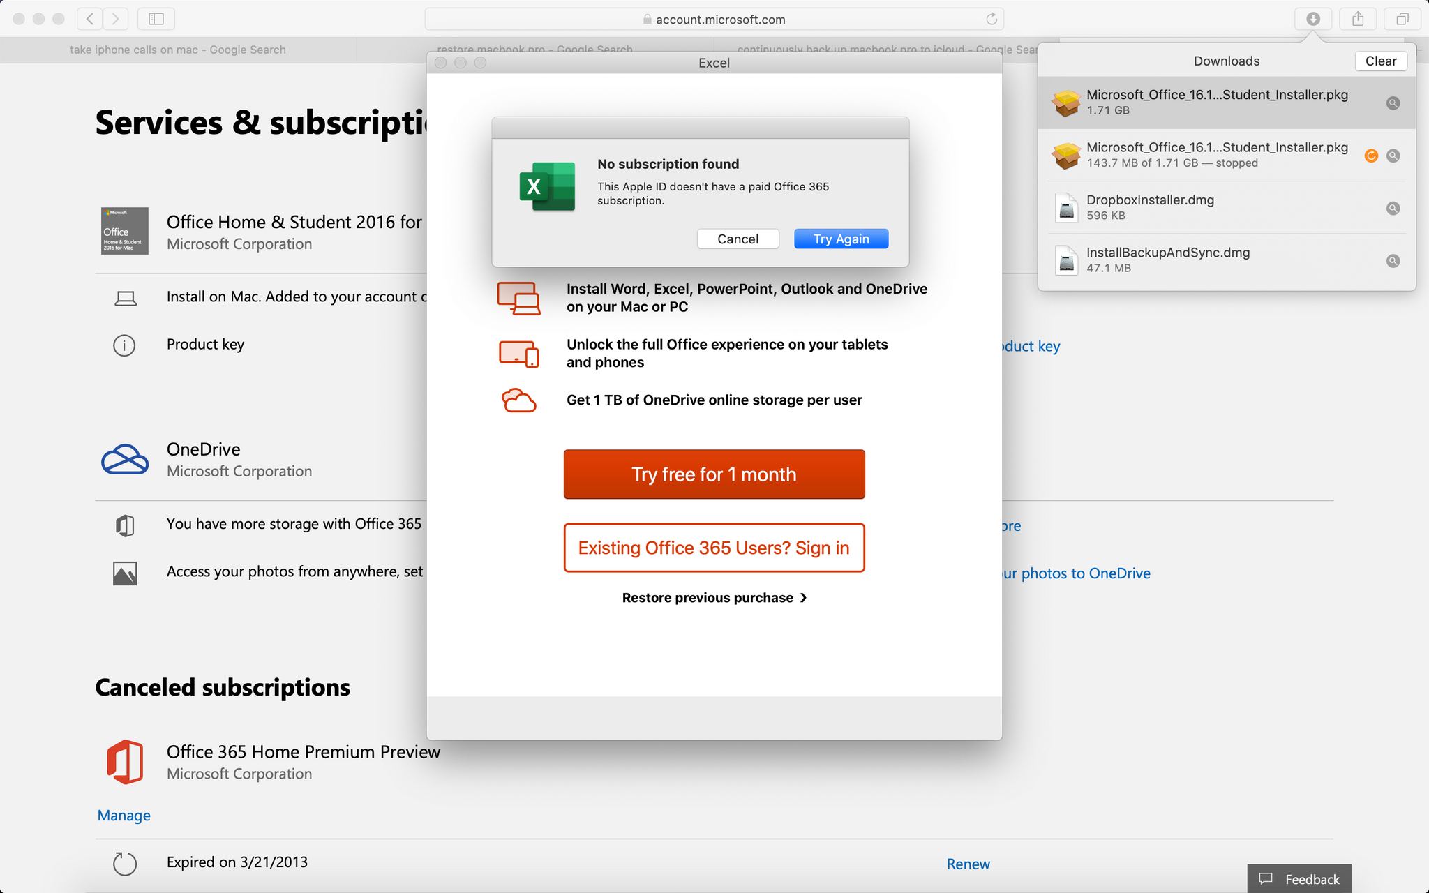Switch to 'restore macbook pro' tab
Image resolution: width=1429 pixels, height=893 pixels.
coord(534,50)
